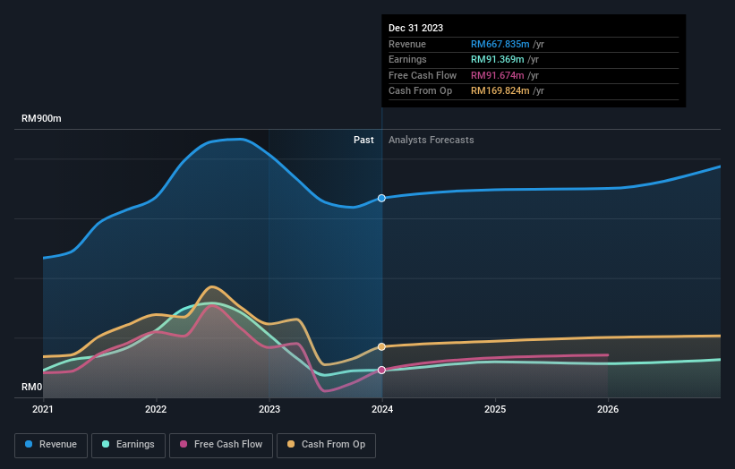Screen dimensions: 735x469
Task: Click the 2021 x-axis label
Action: coord(43,409)
